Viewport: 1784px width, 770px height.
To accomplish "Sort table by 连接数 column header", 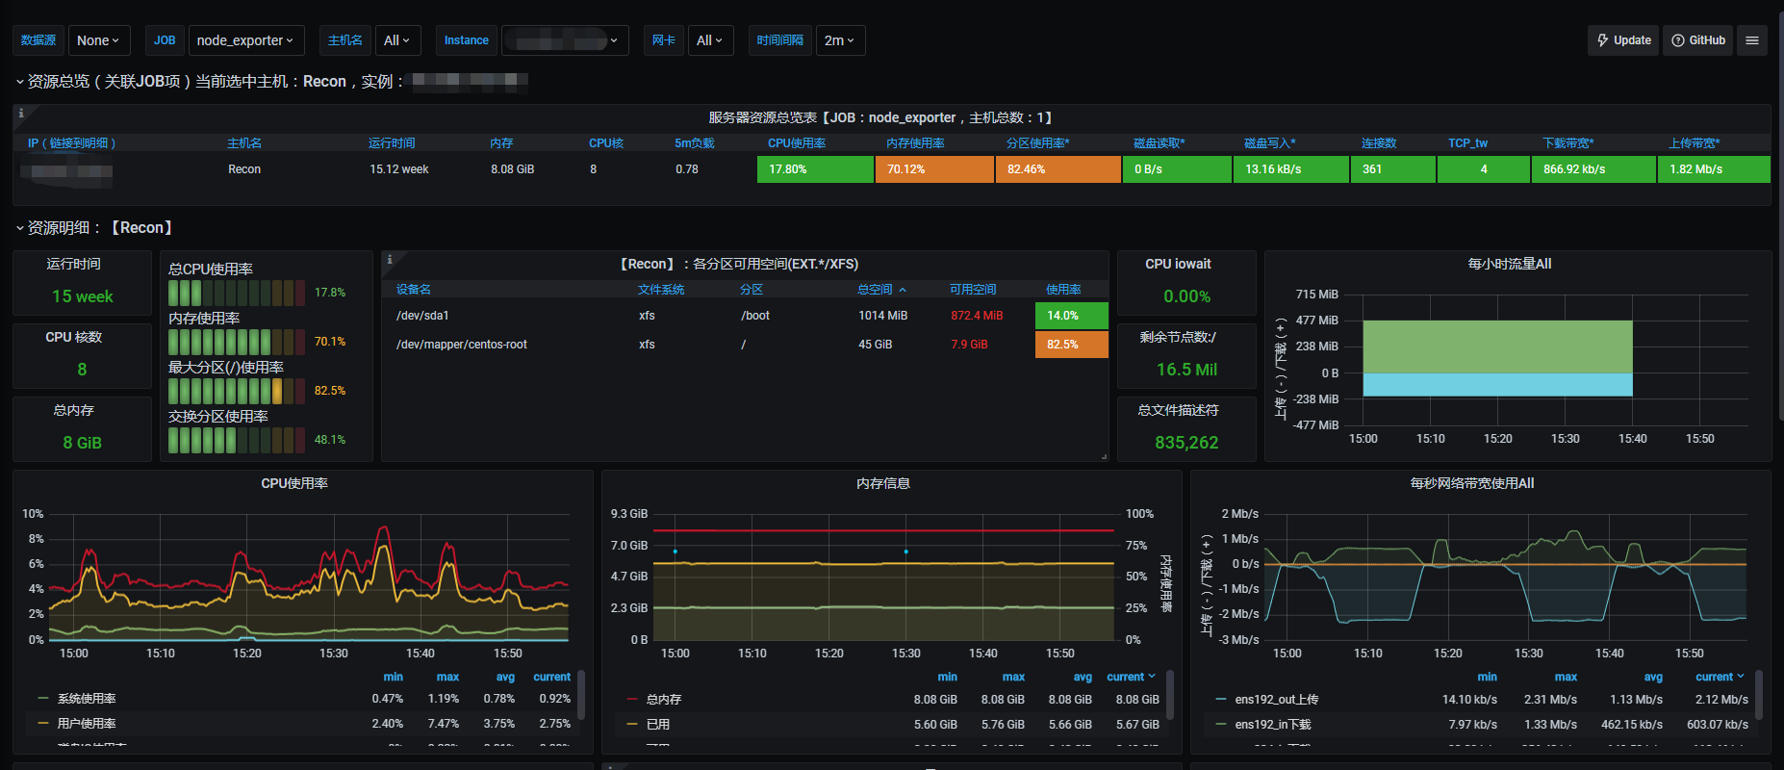I will click(x=1379, y=143).
